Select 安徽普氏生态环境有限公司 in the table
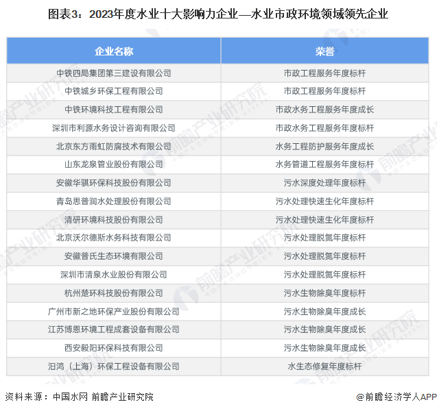 (x=114, y=256)
